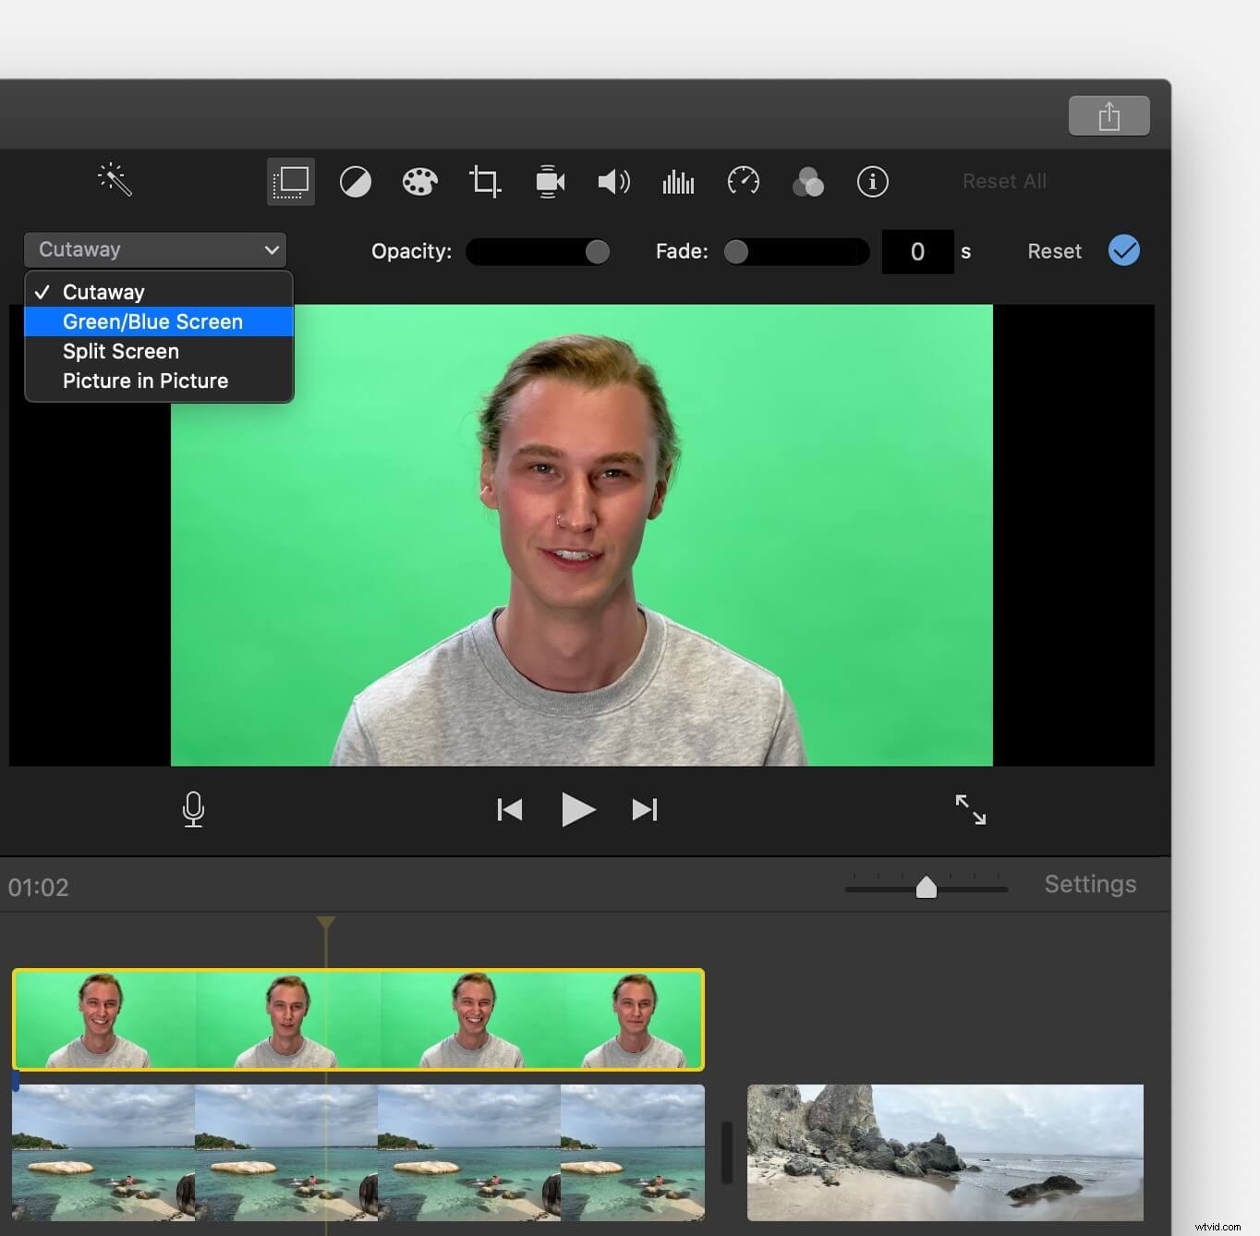1260x1236 pixels.
Task: Select the Voiceover microphone
Action: click(193, 809)
